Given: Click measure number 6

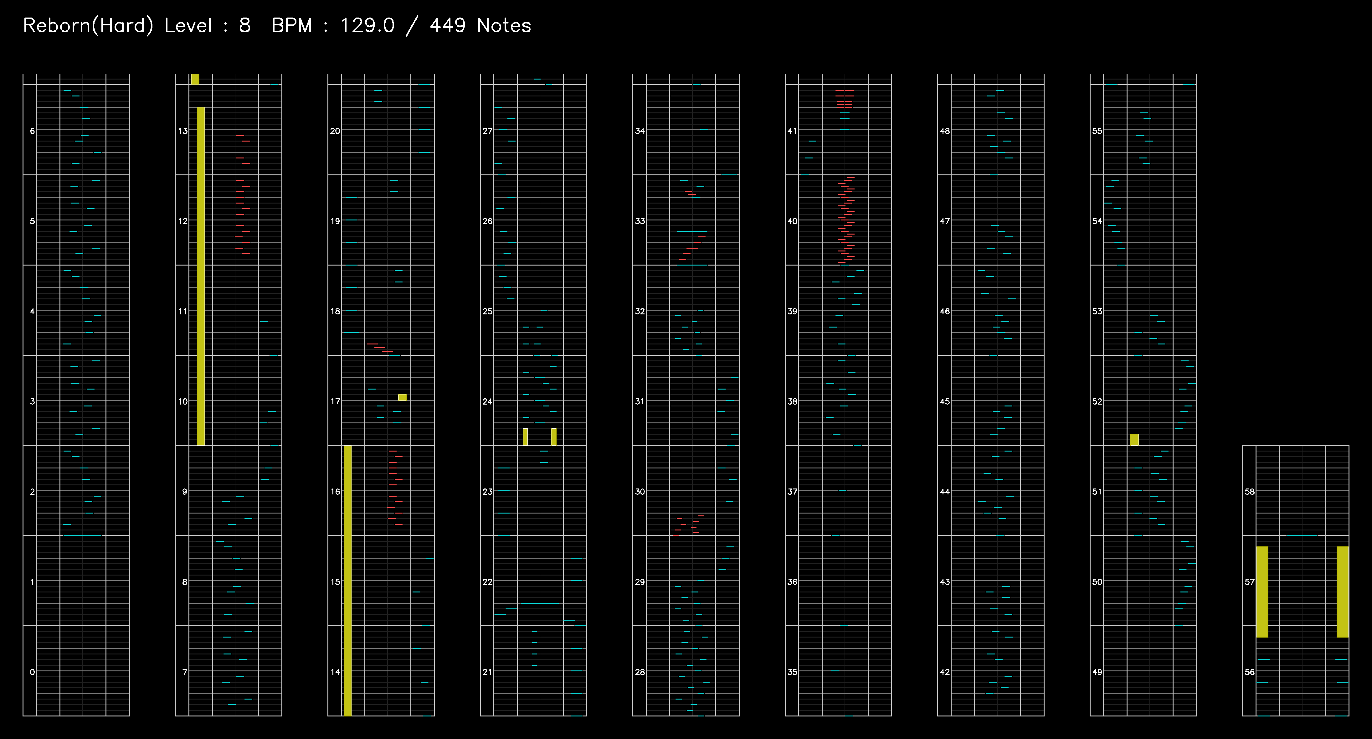Looking at the screenshot, I should [x=33, y=131].
